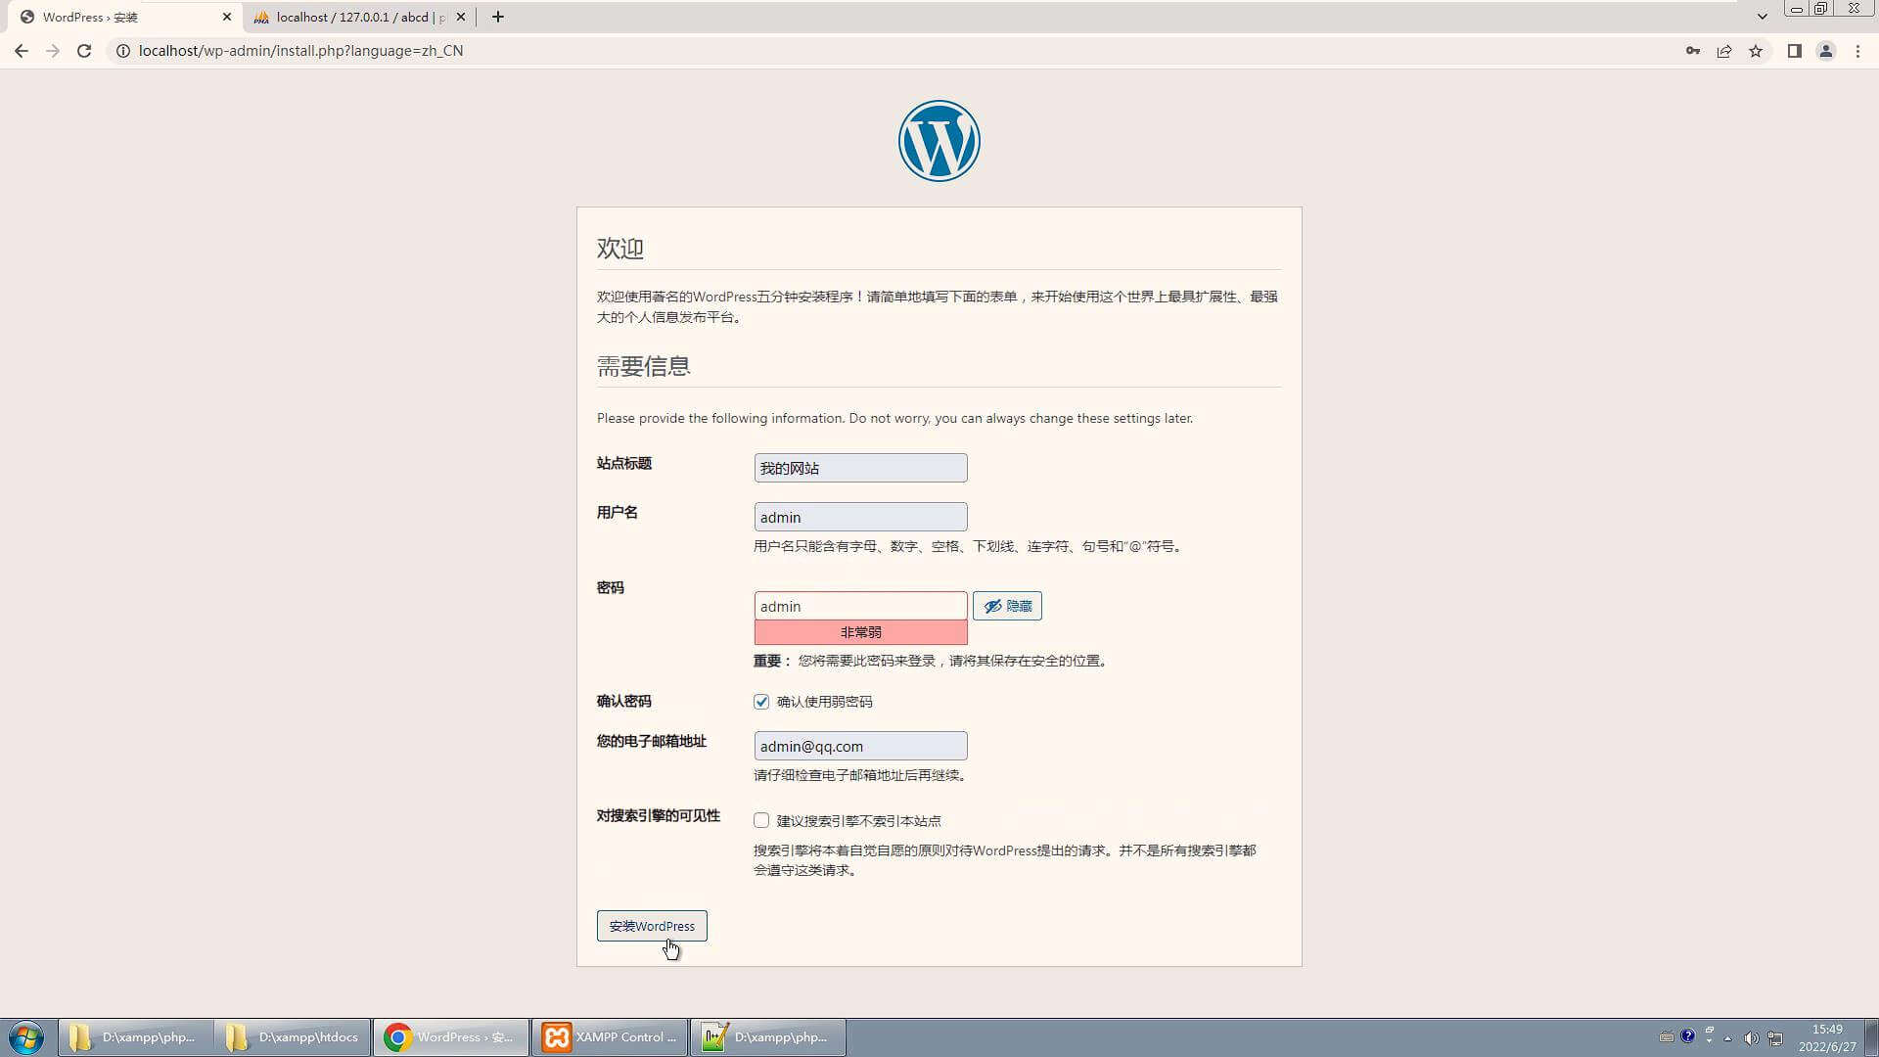The image size is (1879, 1057).
Task: Open Notepad++ D:\xampp\php taskbar item
Action: point(768,1037)
